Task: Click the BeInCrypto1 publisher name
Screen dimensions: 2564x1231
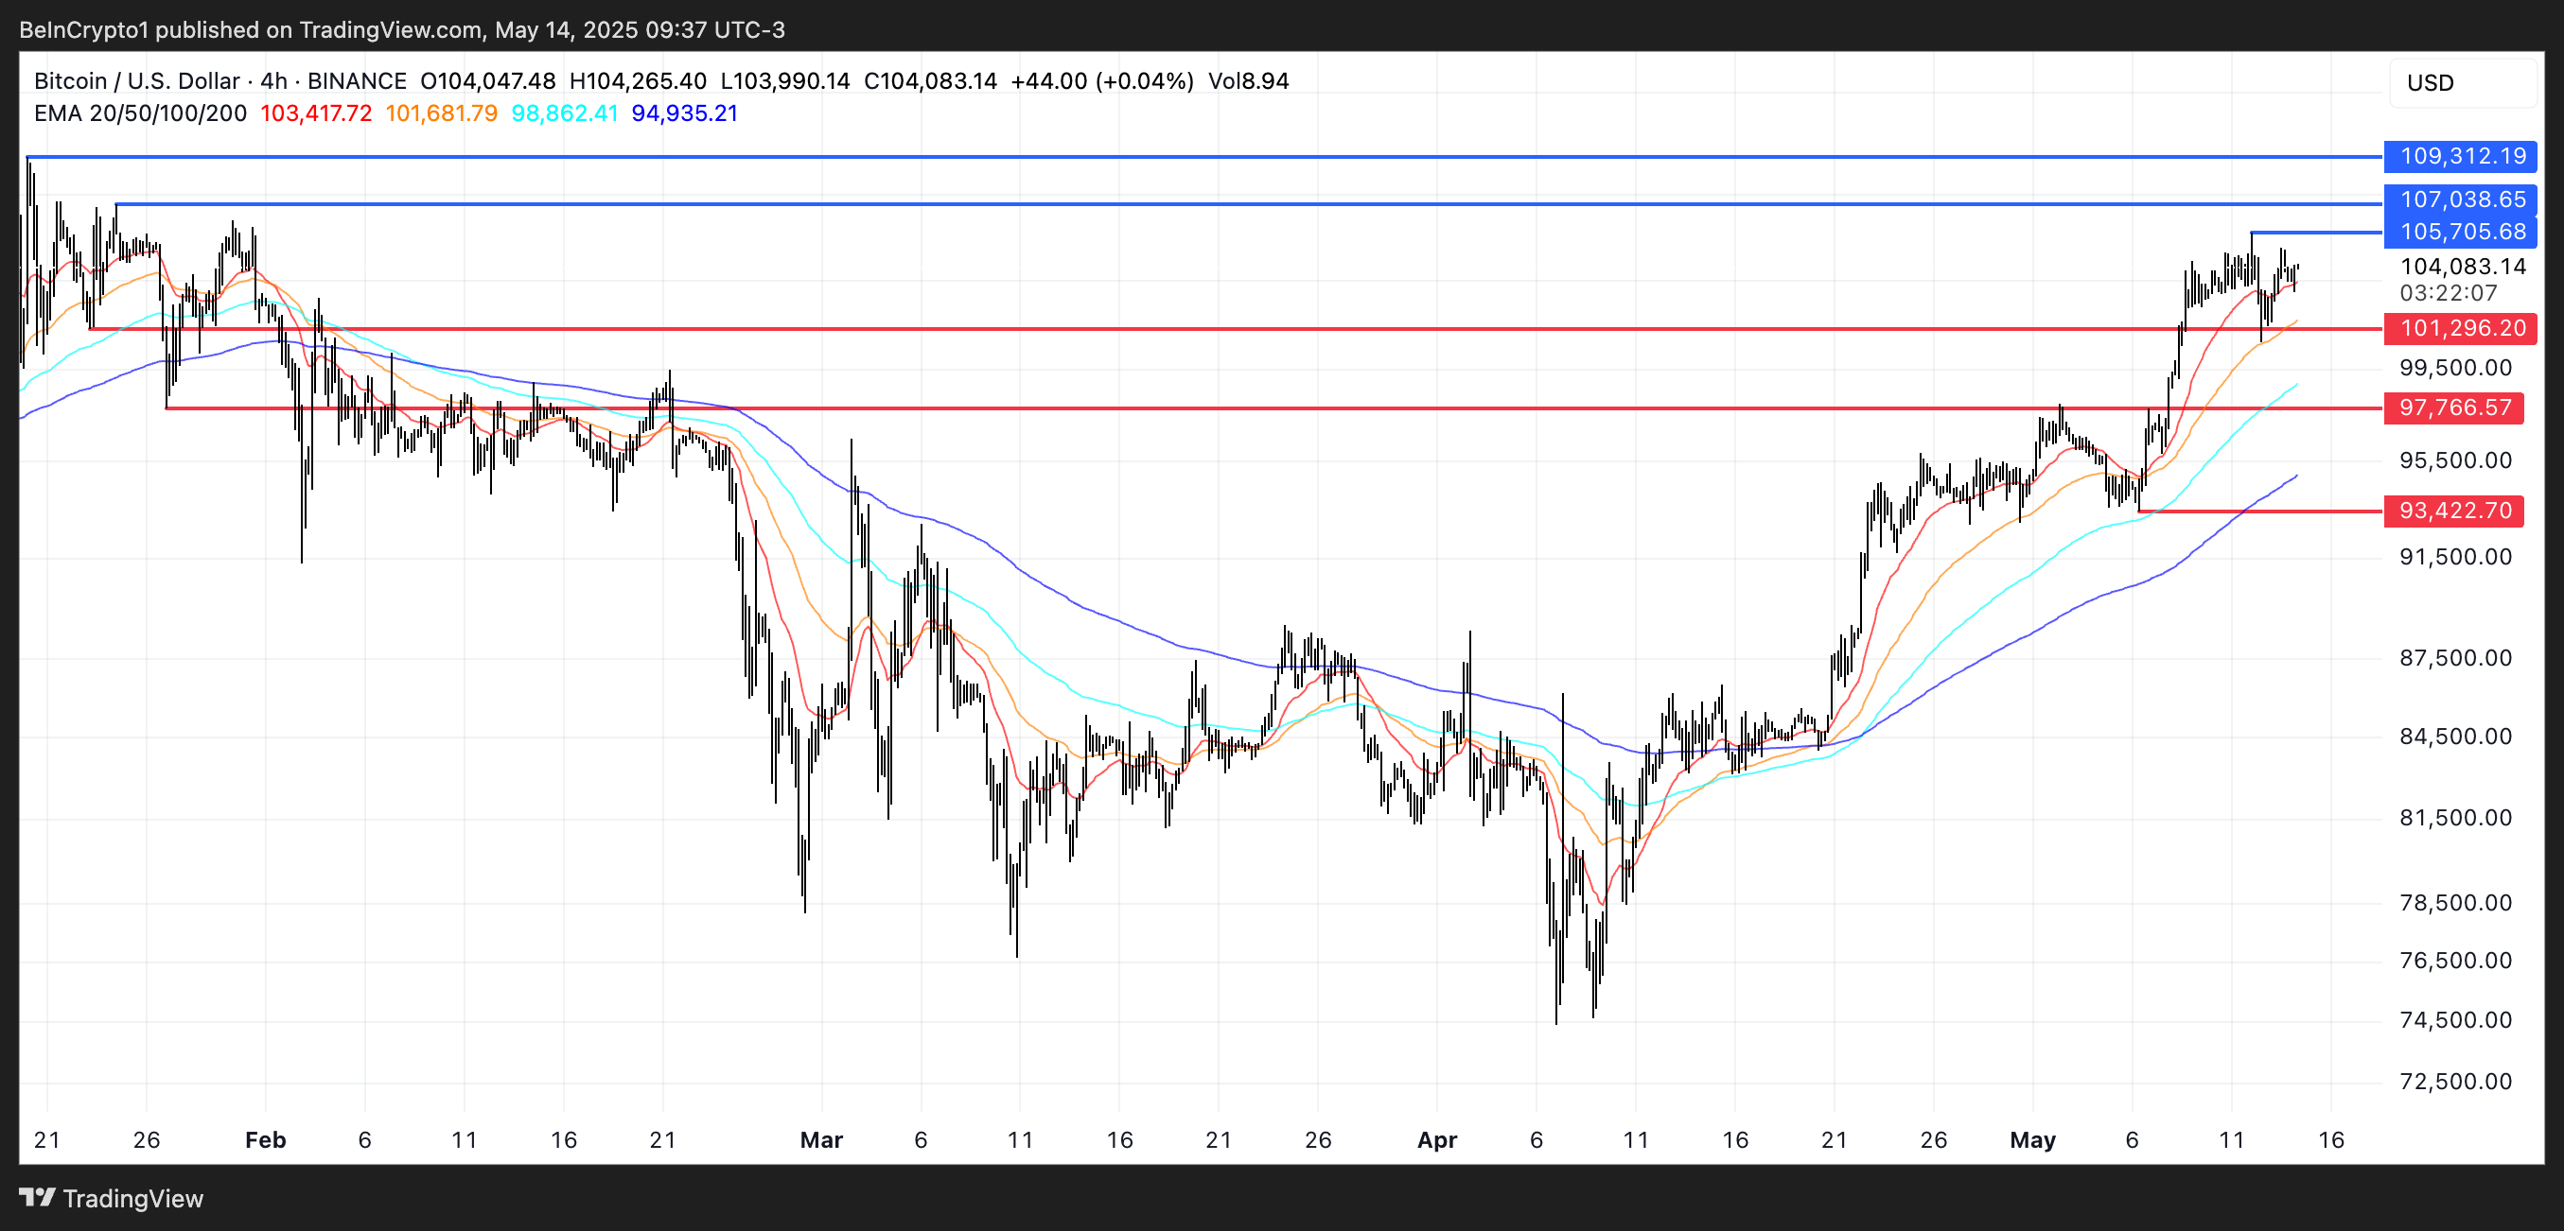Action: pos(85,30)
